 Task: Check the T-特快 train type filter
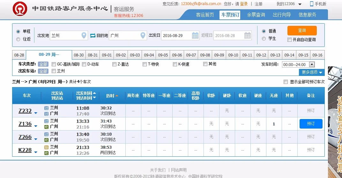(x=145, y=64)
